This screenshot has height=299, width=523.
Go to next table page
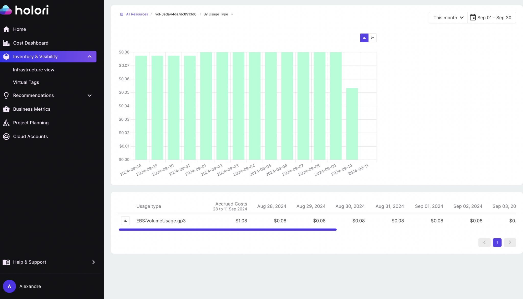(x=510, y=242)
